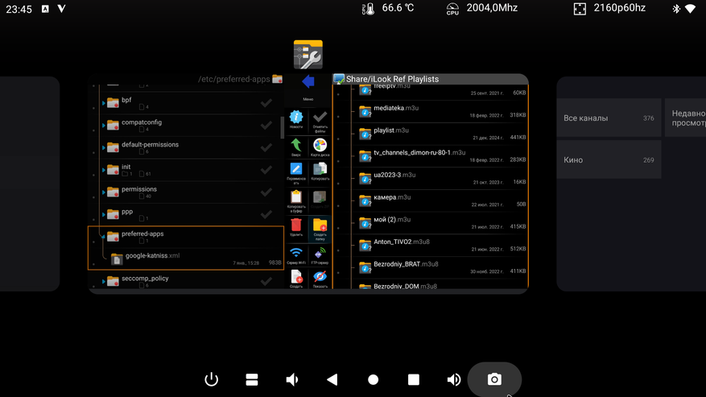Click the left pane vertical scrollbar
Image resolution: width=706 pixels, height=397 pixels.
point(282,127)
